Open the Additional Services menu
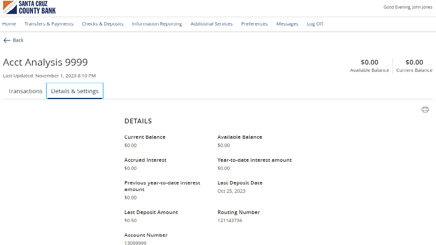The image size is (436, 245). (211, 24)
